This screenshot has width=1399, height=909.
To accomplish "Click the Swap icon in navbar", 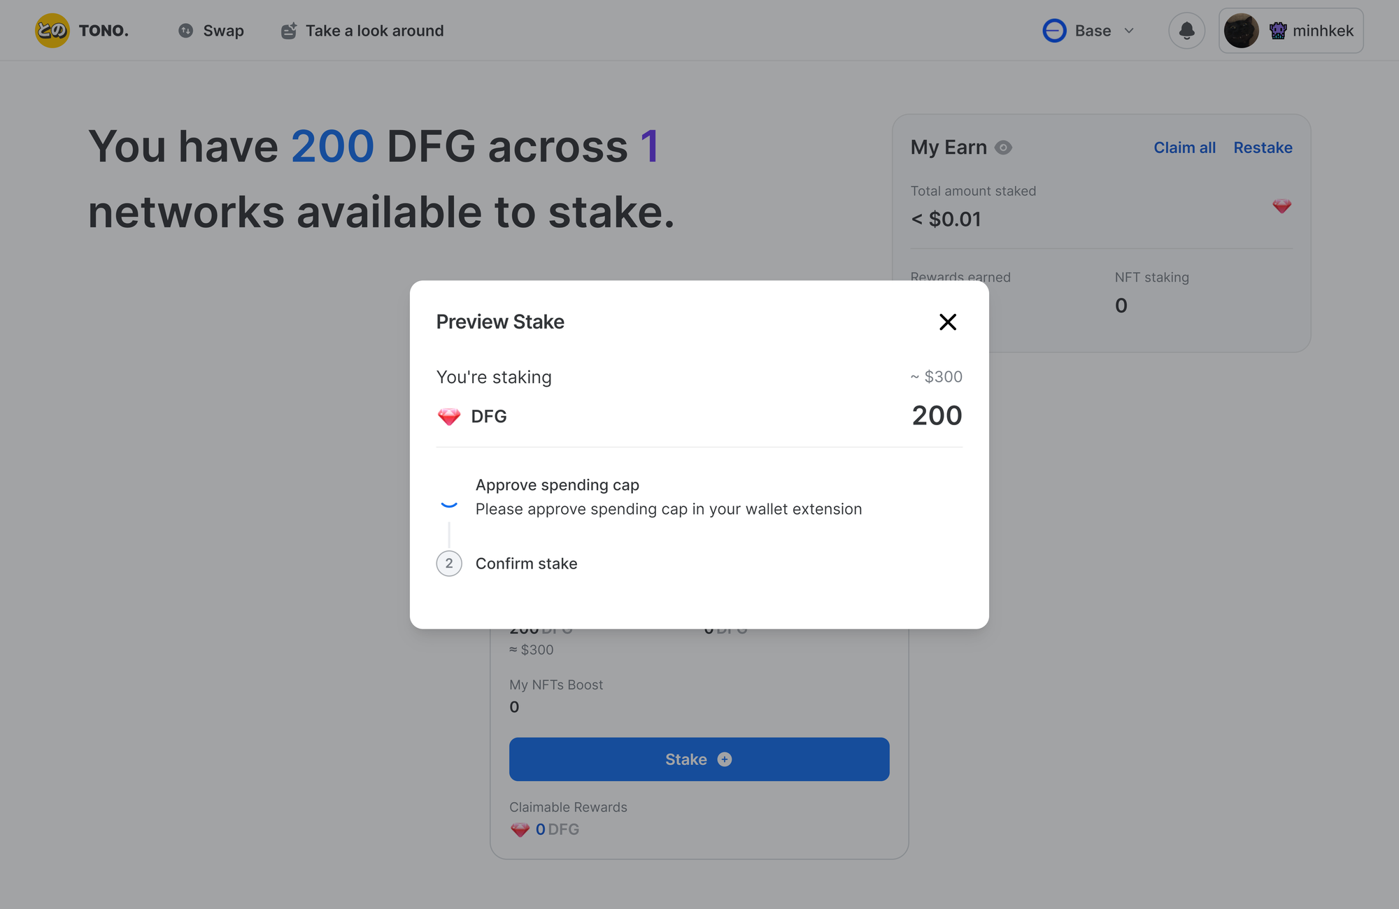I will [x=185, y=31].
